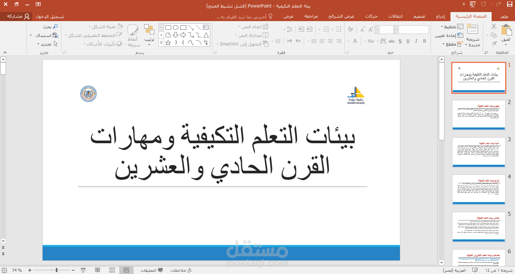Click Find (بحث) button
The width and height of the screenshot is (515, 274).
click(x=50, y=27)
